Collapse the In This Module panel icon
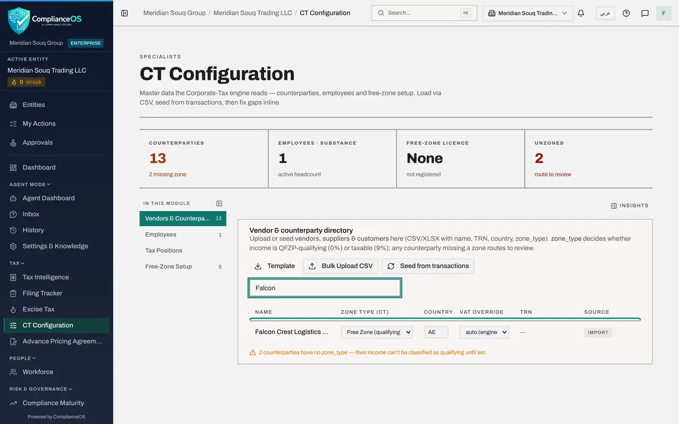The height and width of the screenshot is (424, 679). coord(220,204)
